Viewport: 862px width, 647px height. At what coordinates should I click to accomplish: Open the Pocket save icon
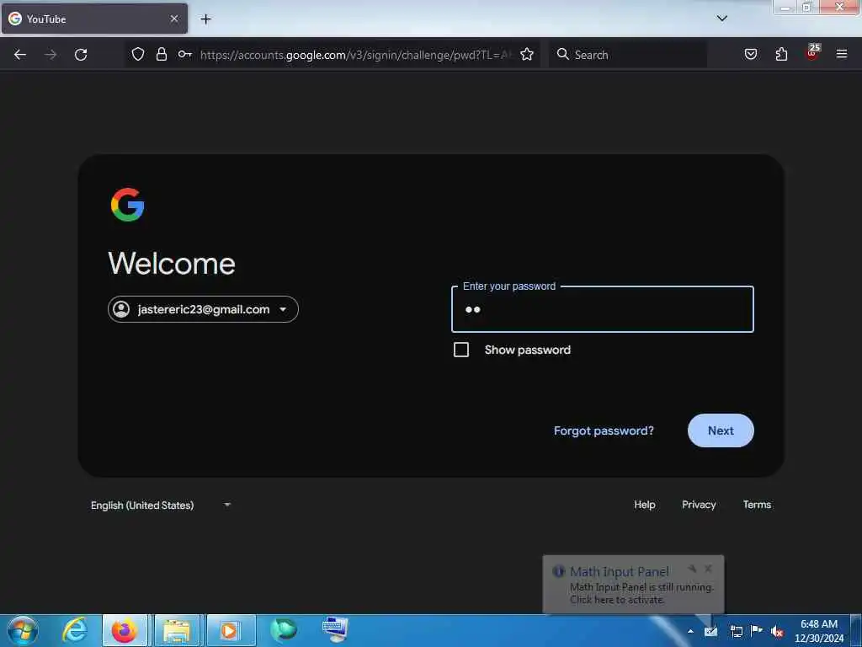pyautogui.click(x=750, y=54)
